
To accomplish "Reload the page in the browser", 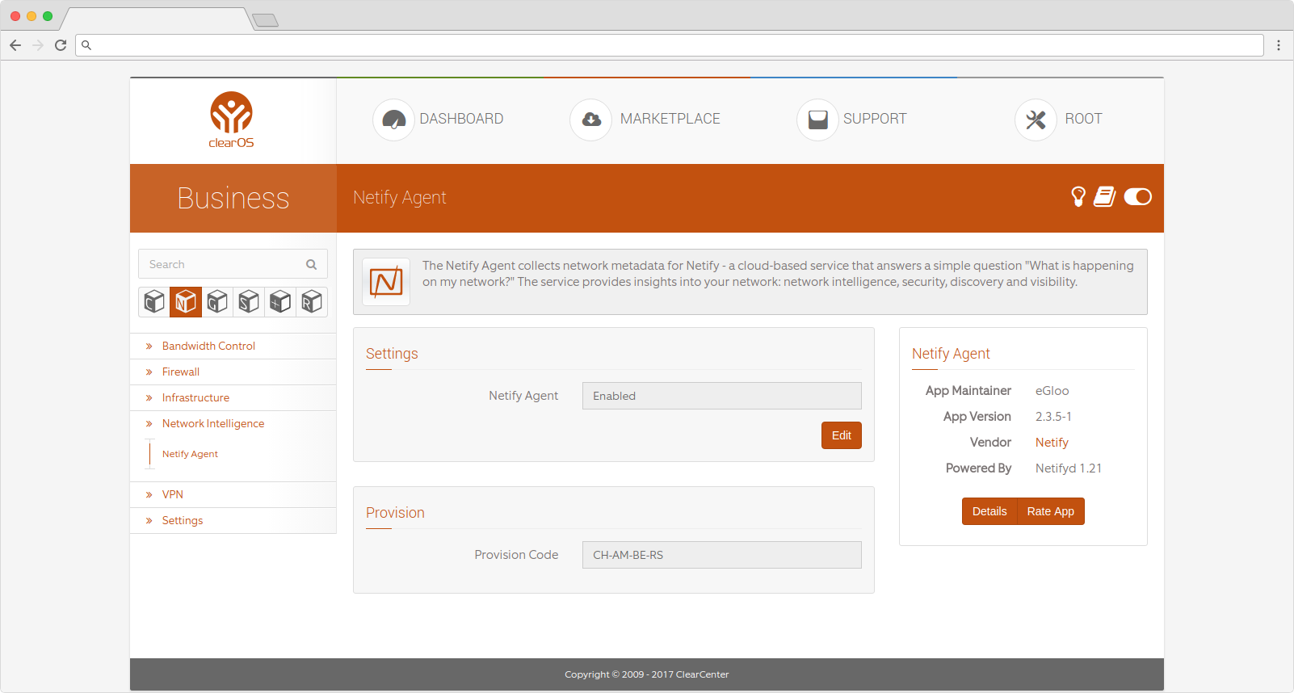I will pyautogui.click(x=61, y=45).
